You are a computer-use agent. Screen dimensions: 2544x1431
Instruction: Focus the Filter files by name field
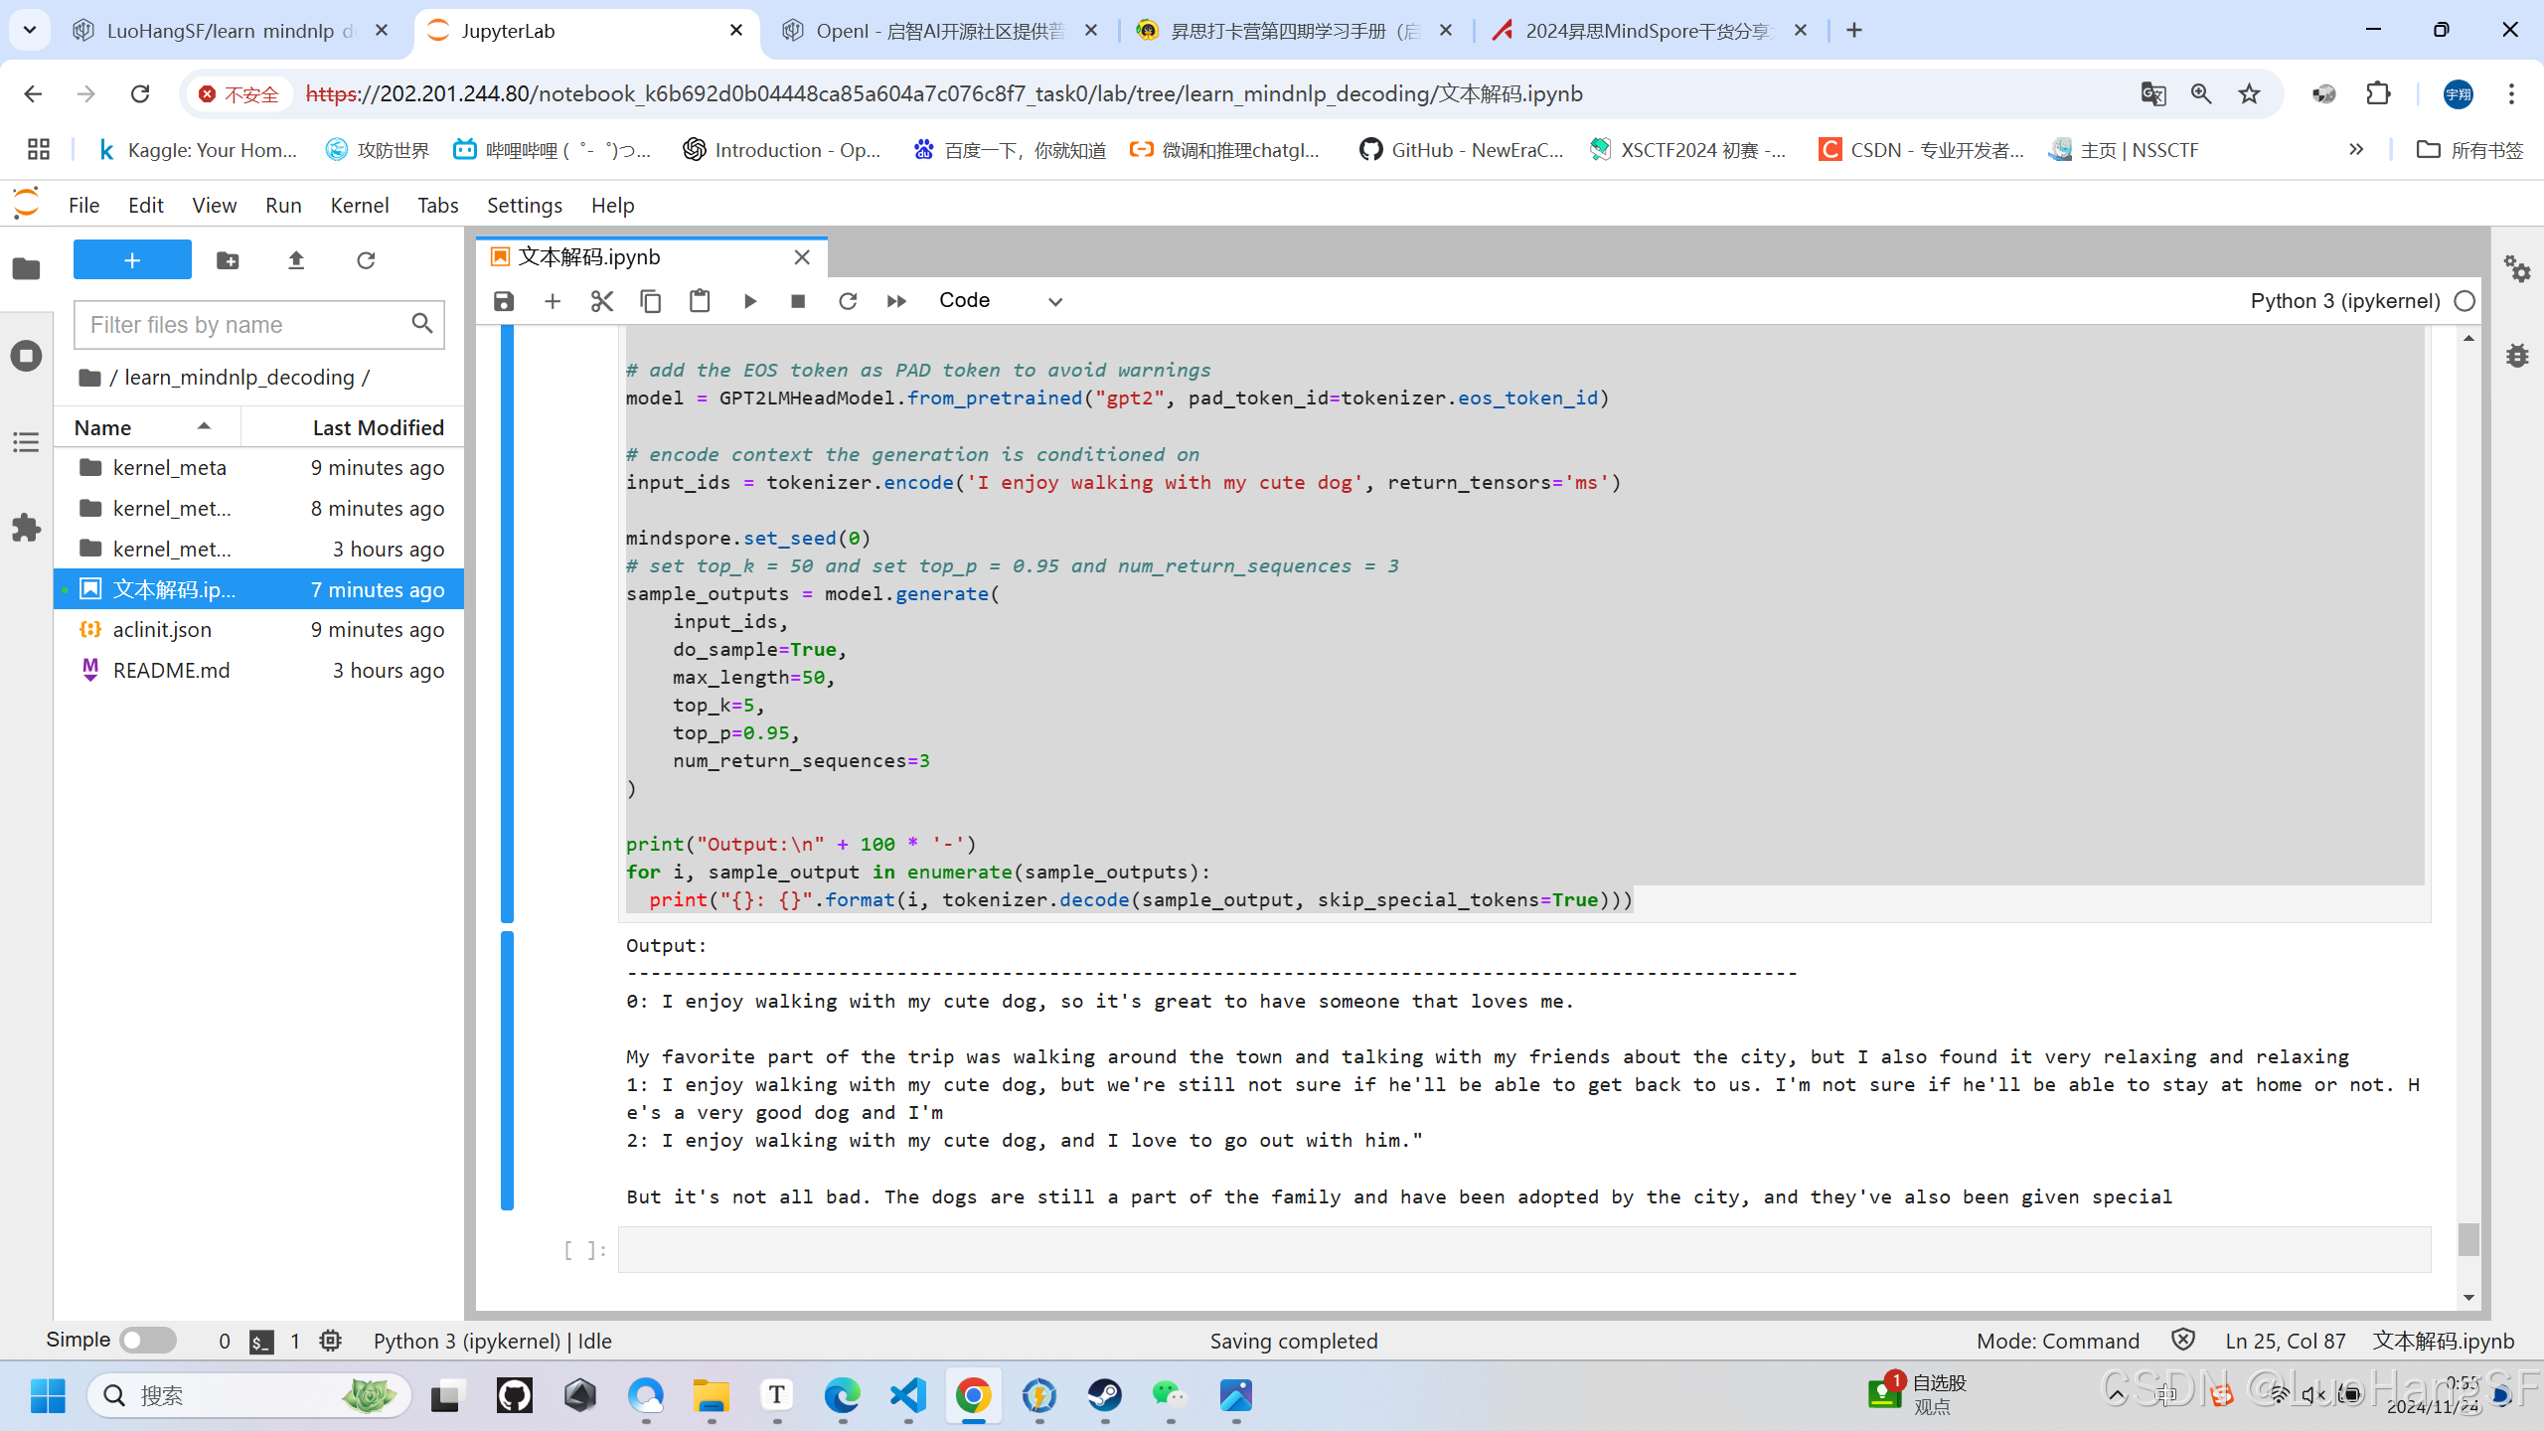pos(258,325)
